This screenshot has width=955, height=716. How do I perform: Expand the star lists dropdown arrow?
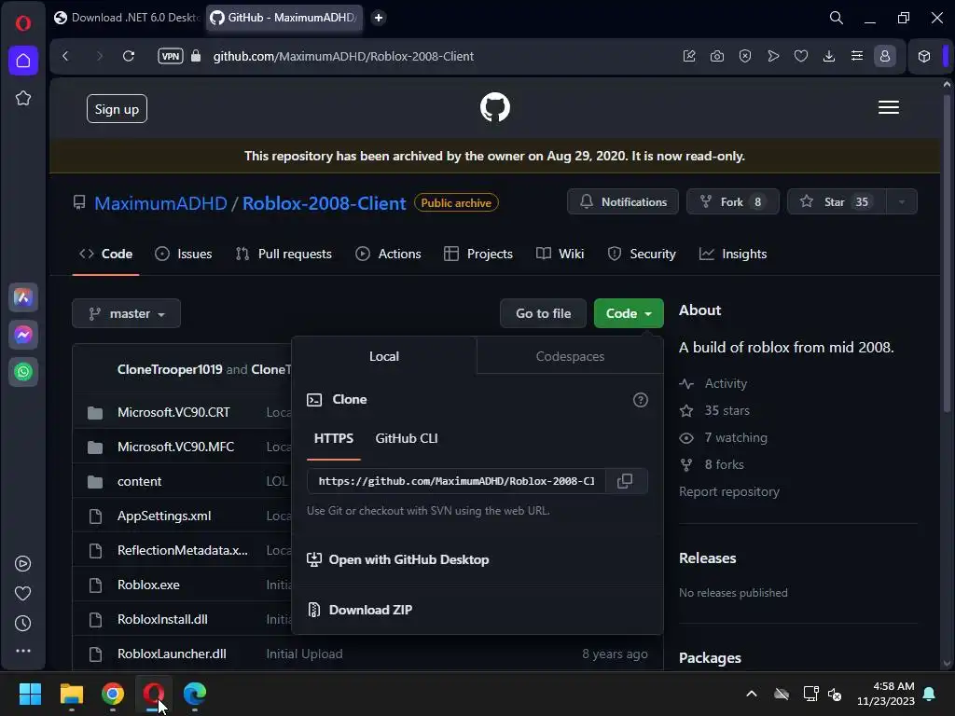pos(902,201)
